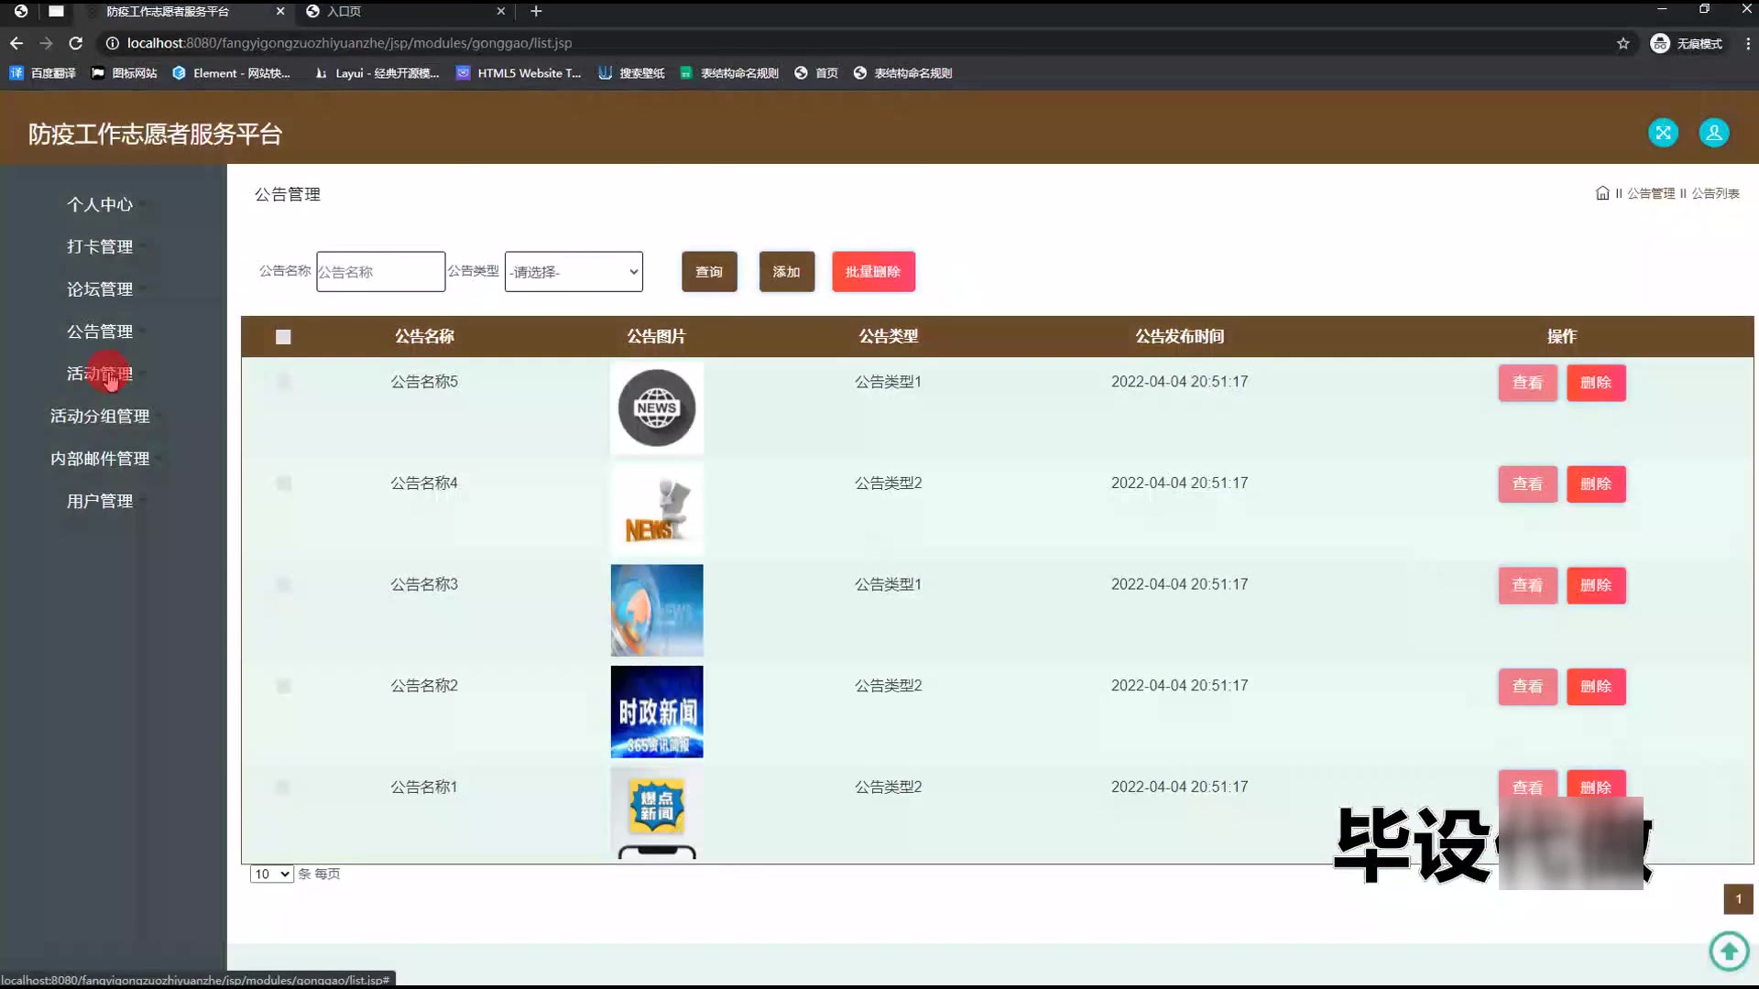Go back with browser back arrow
This screenshot has height=989, width=1759.
click(x=16, y=43)
